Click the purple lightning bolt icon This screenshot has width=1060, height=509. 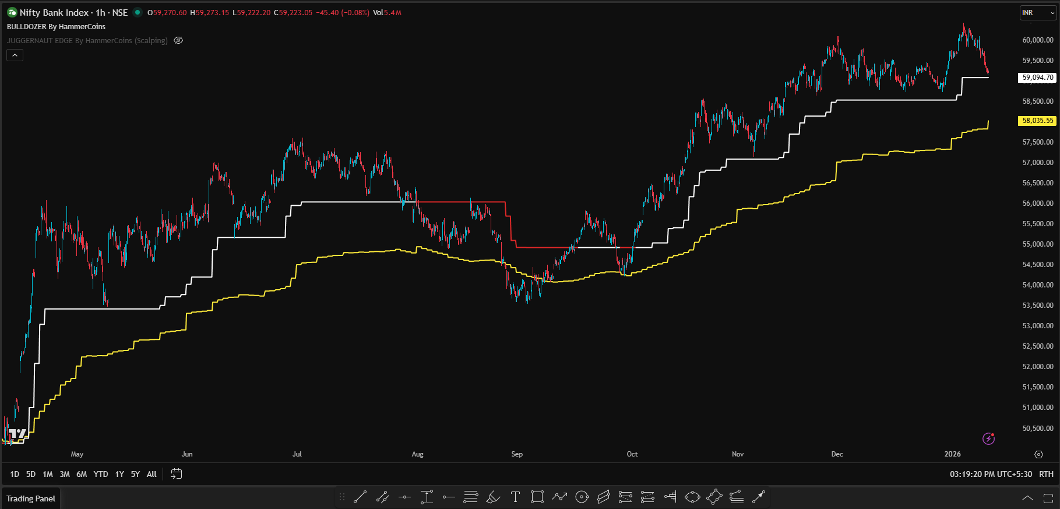988,438
